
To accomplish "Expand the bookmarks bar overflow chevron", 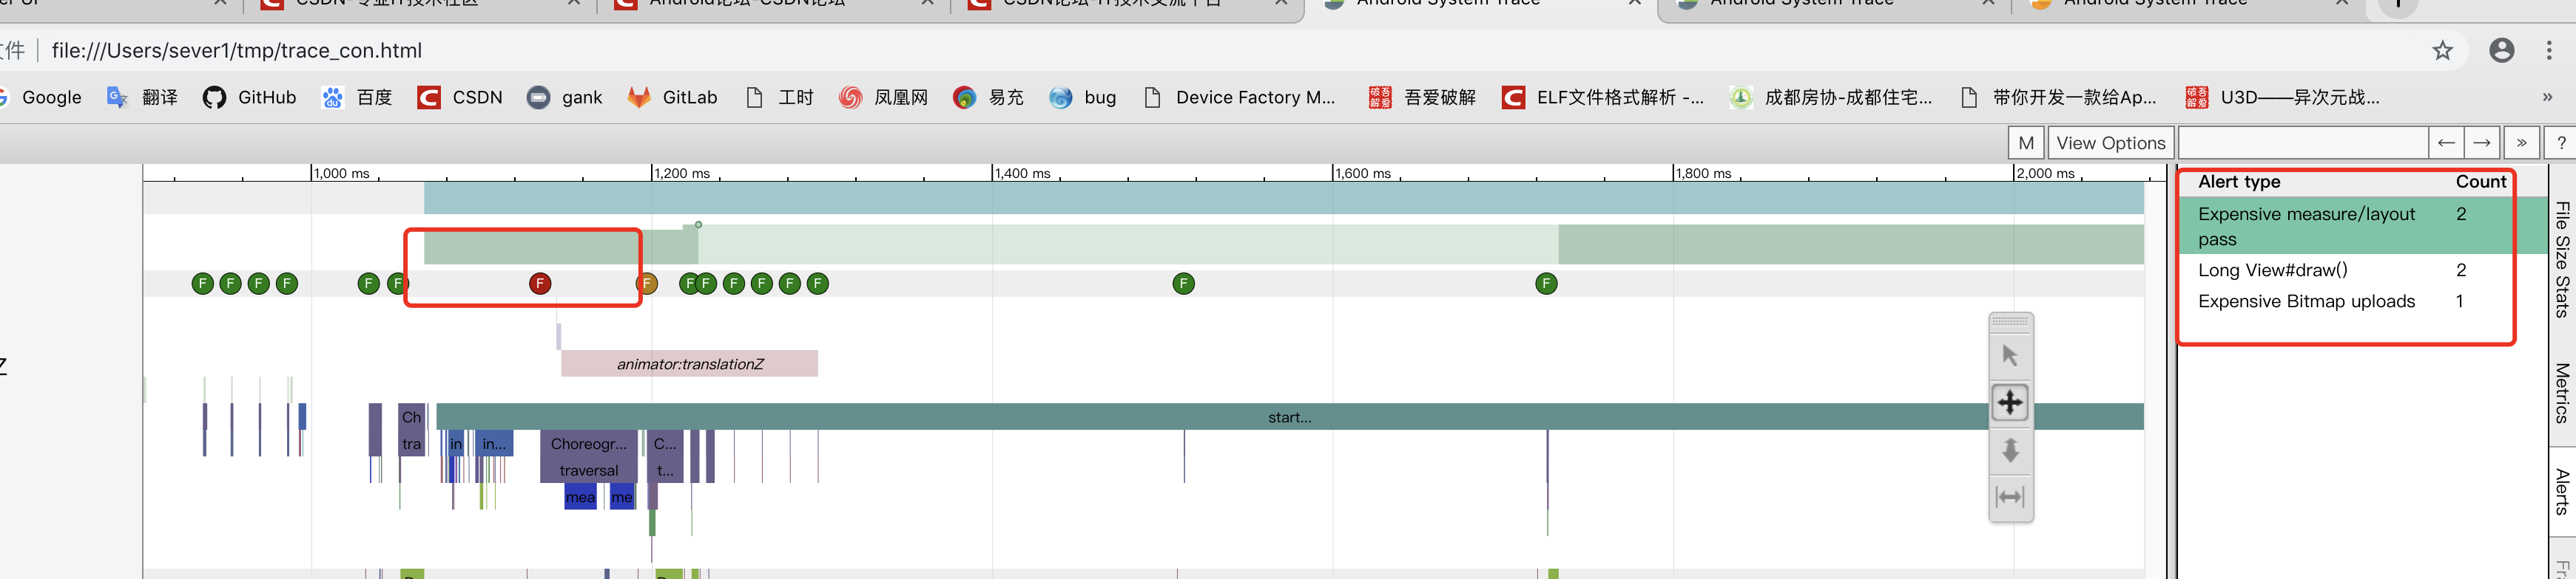I will (2548, 97).
